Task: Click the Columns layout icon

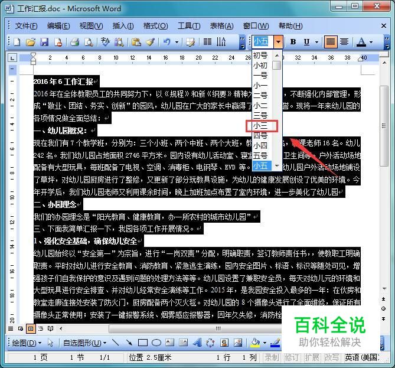Action: [x=207, y=41]
